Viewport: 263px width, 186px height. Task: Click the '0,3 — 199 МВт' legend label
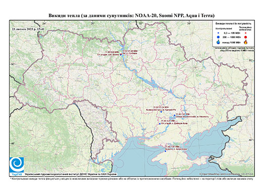pos(232,33)
